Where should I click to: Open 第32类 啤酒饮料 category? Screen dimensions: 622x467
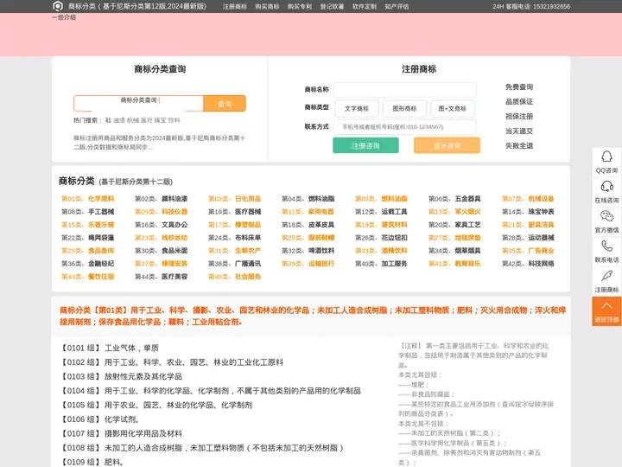click(308, 251)
